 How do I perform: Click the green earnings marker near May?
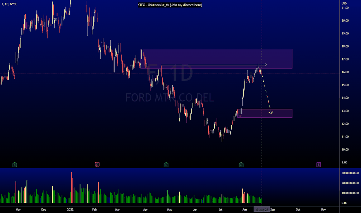coord(166,165)
